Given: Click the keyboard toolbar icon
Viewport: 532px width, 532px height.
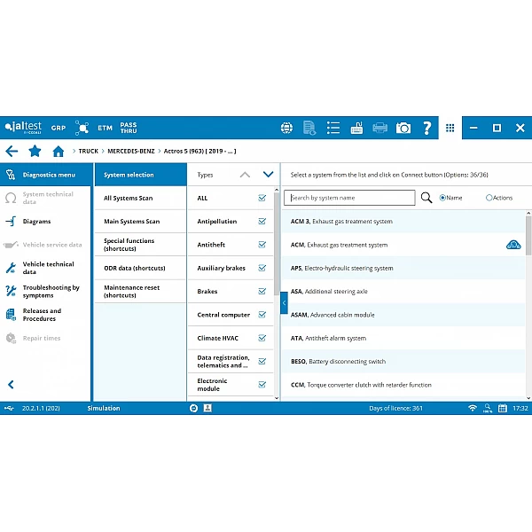Looking at the screenshot, I should point(356,128).
